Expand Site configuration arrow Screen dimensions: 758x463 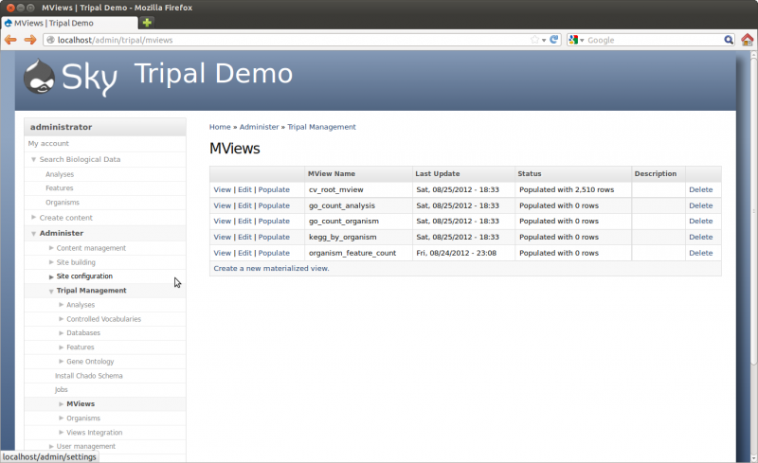pos(51,276)
